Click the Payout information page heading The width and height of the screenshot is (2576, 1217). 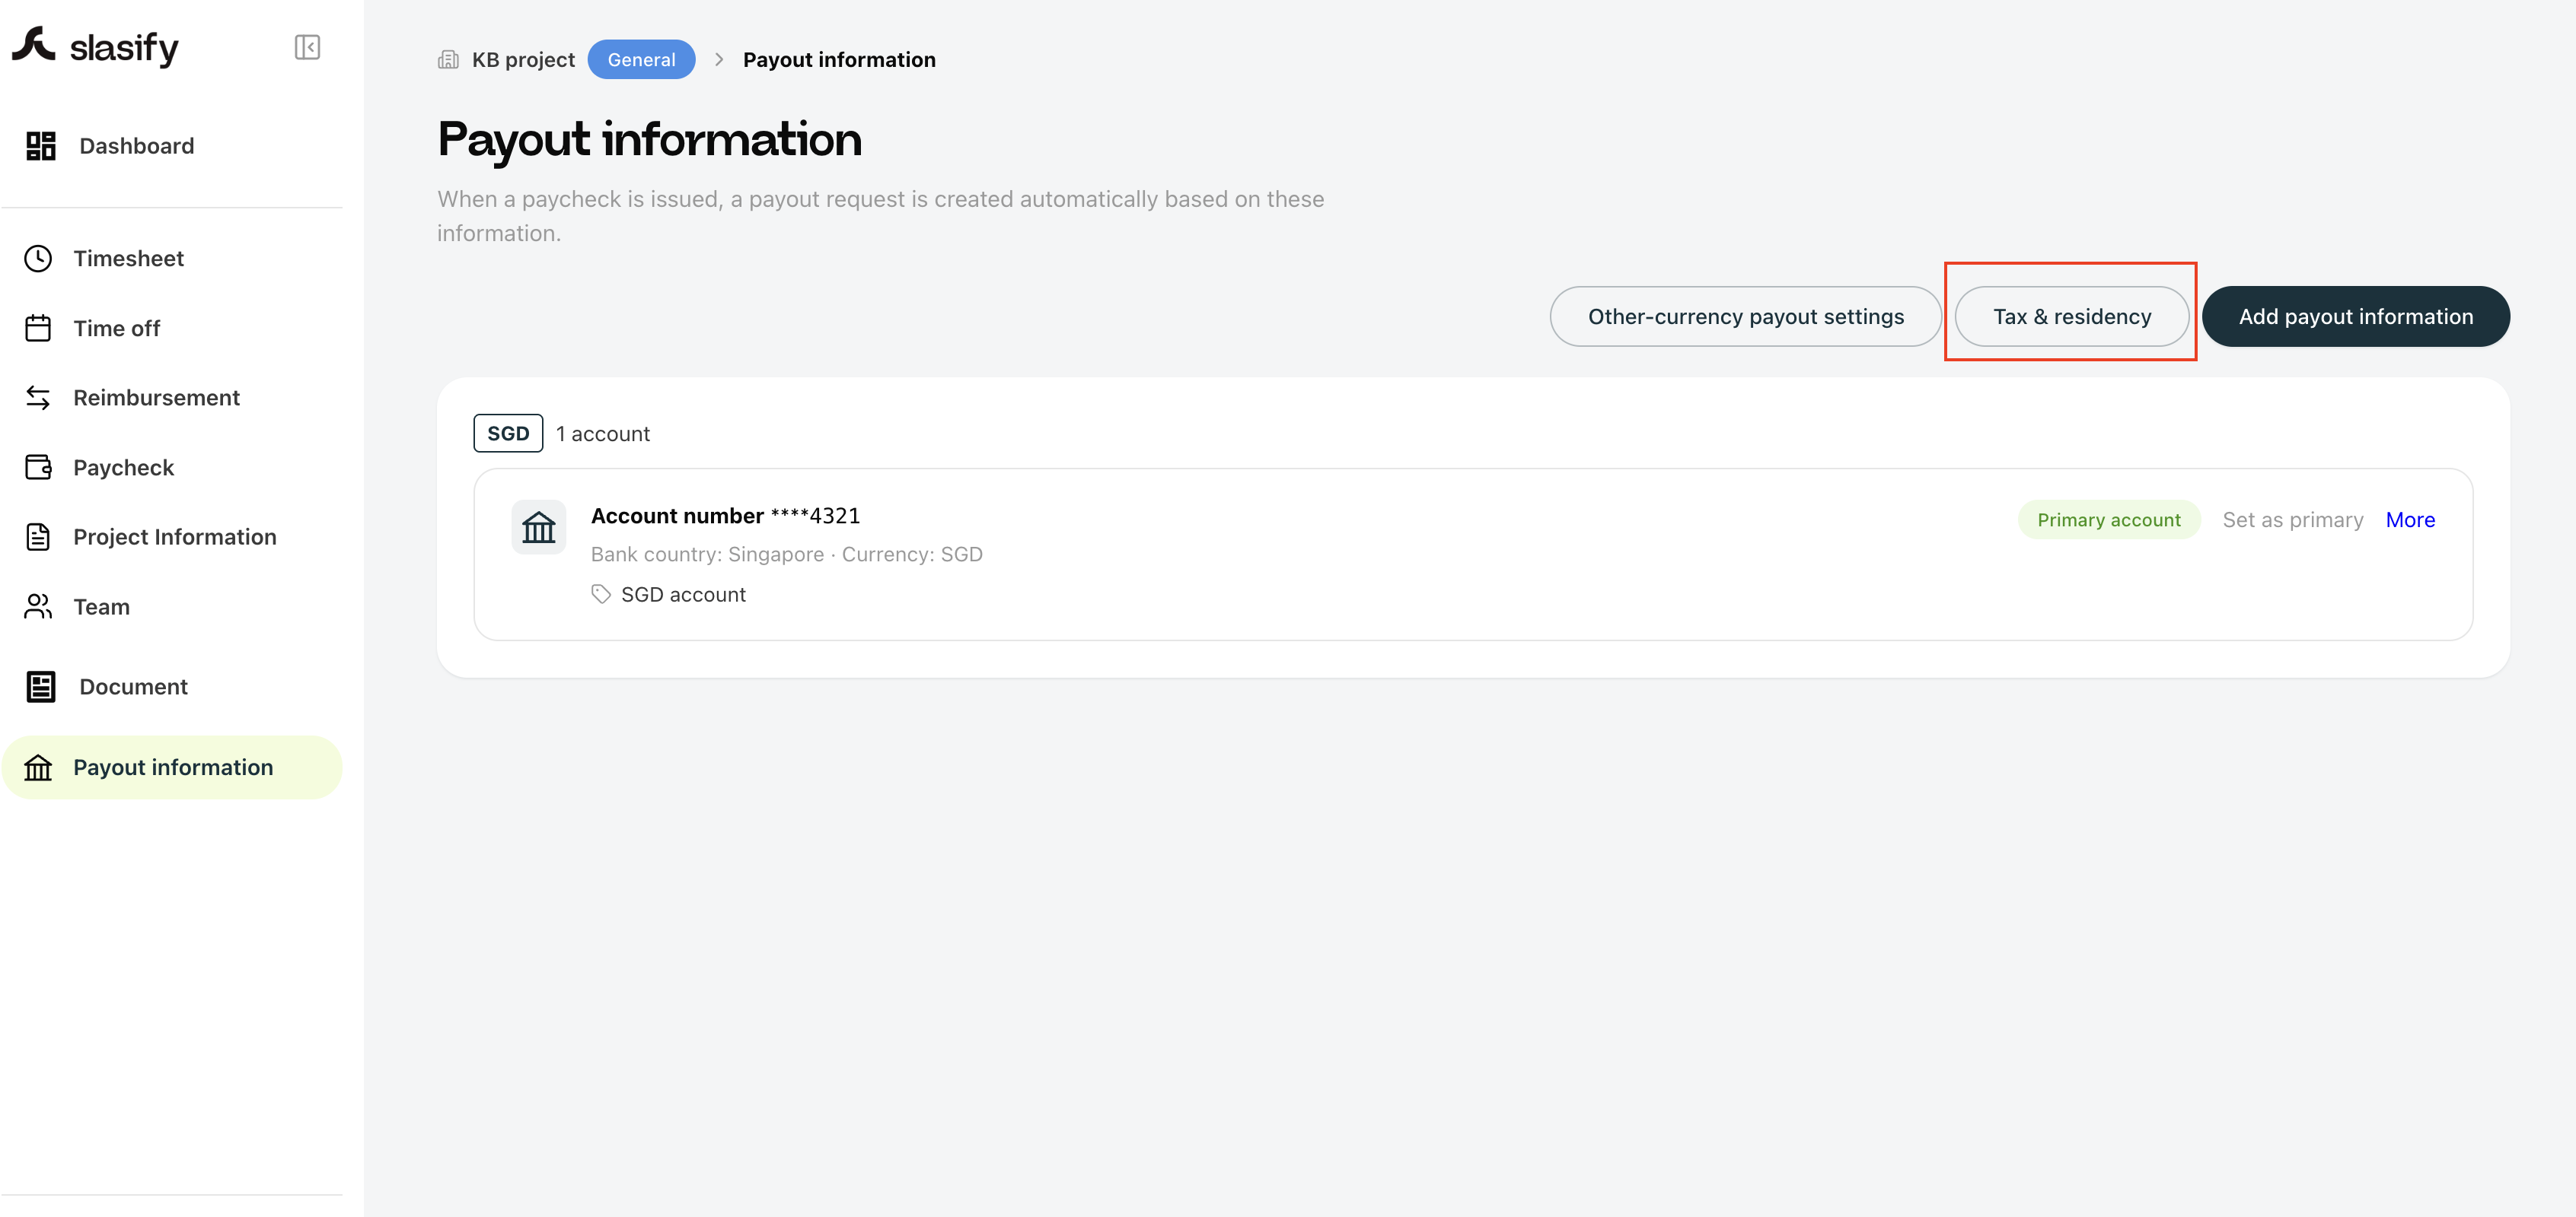649,139
